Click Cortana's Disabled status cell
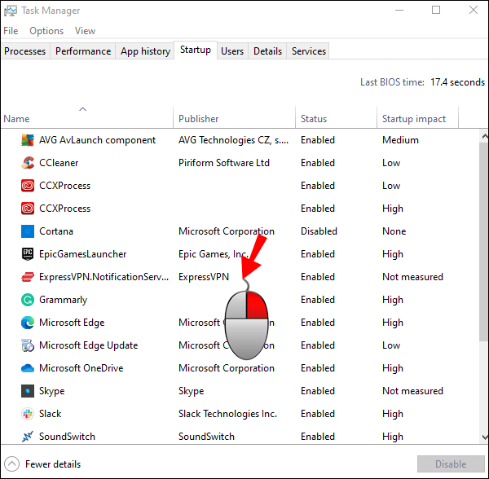The width and height of the screenshot is (489, 479). pos(319,231)
